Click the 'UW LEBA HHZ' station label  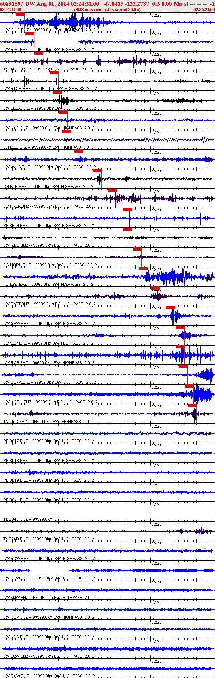(x=17, y=108)
